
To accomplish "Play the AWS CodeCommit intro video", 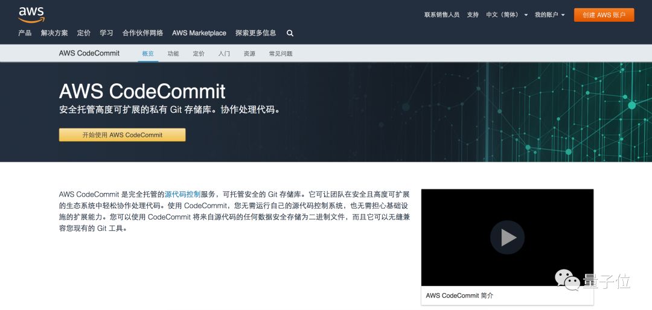I will [x=507, y=237].
